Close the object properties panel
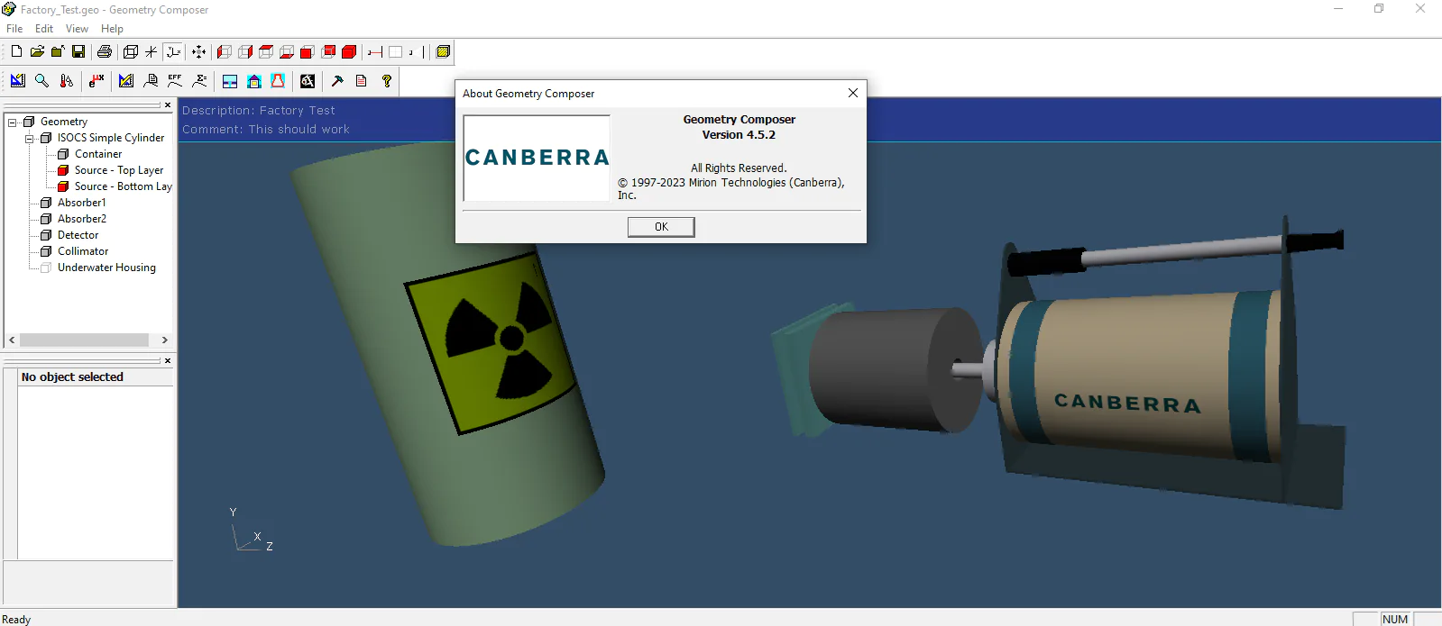This screenshot has height=626, width=1442. [x=168, y=360]
